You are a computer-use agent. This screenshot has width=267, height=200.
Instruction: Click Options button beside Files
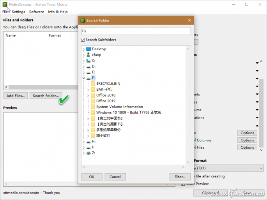click(x=247, y=147)
